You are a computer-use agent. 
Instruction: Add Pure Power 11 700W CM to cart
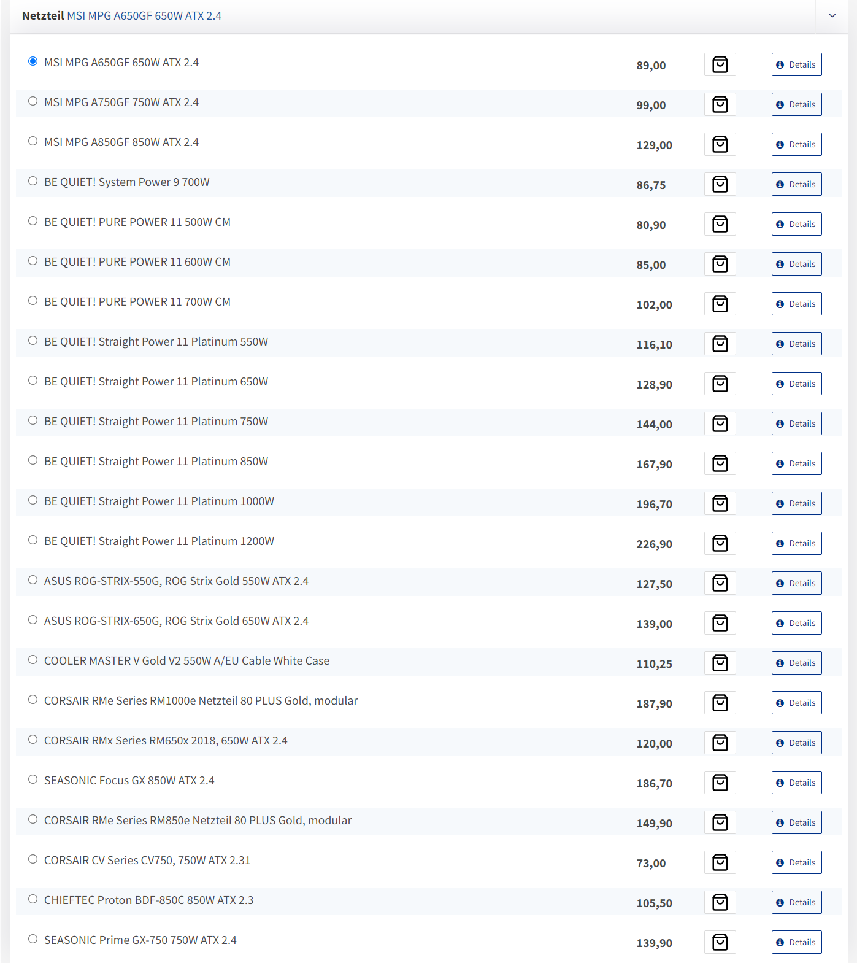pyautogui.click(x=720, y=304)
